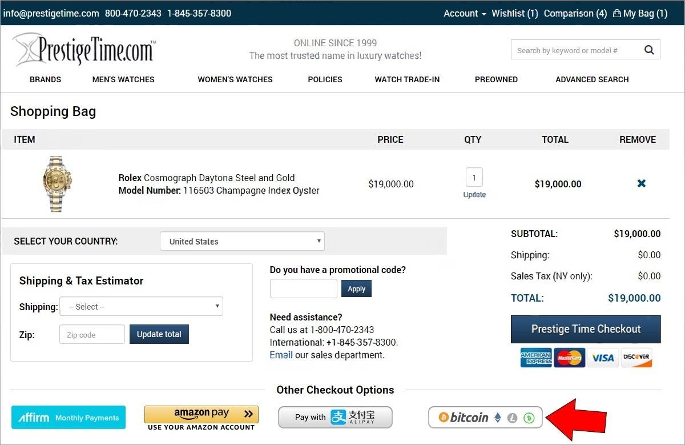685x445 pixels.
Task: Focus the keyword search field
Action: click(577, 50)
